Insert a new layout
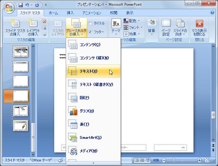 pyautogui.click(x=33, y=27)
